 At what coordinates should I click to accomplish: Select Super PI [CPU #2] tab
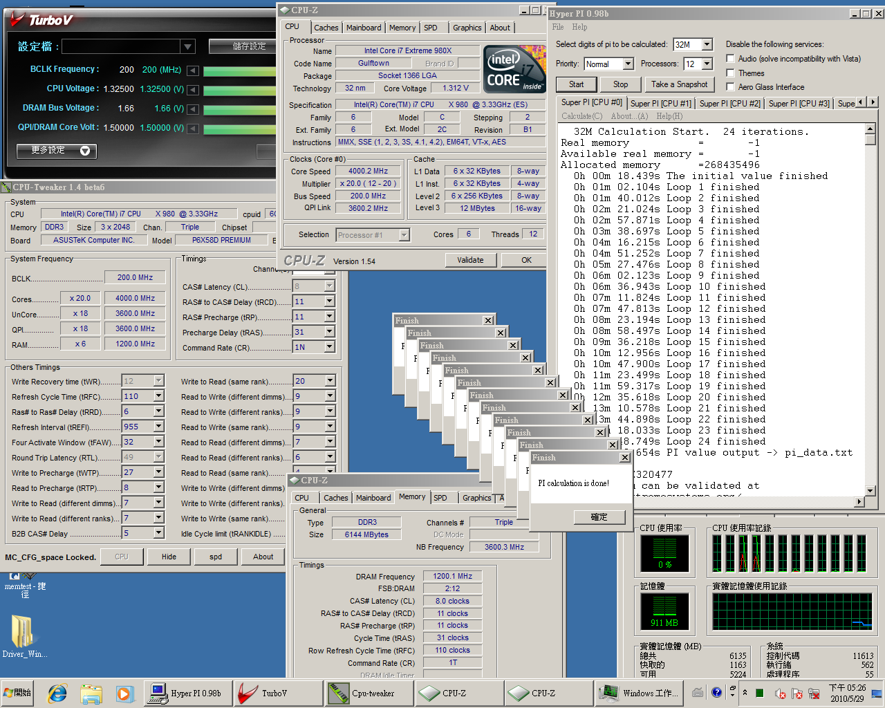729,104
